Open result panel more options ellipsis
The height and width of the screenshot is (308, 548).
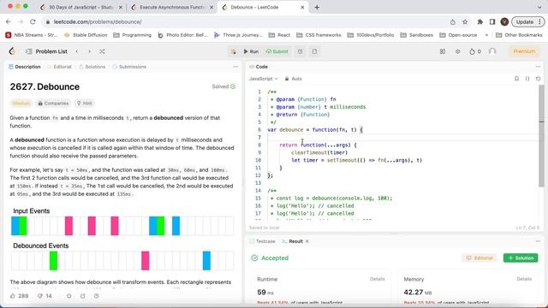click(539, 241)
